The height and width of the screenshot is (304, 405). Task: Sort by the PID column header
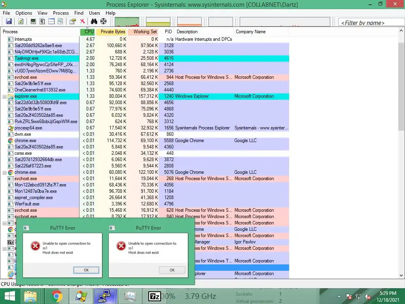coord(167,32)
